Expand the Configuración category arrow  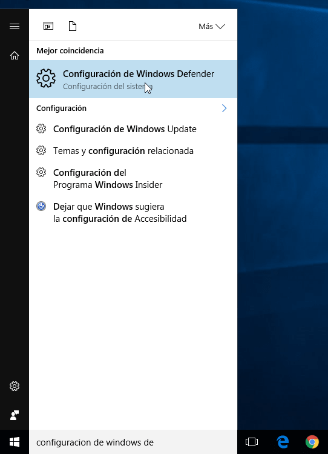coord(225,108)
